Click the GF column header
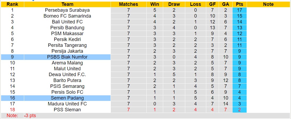 coord(213,4)
